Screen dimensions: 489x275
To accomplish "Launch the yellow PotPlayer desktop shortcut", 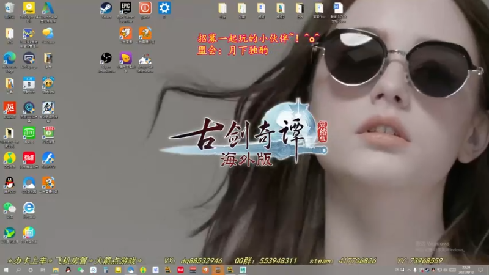I will point(29,9).
